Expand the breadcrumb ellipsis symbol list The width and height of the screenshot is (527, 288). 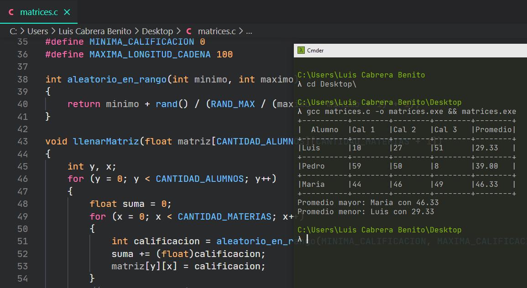(x=249, y=31)
